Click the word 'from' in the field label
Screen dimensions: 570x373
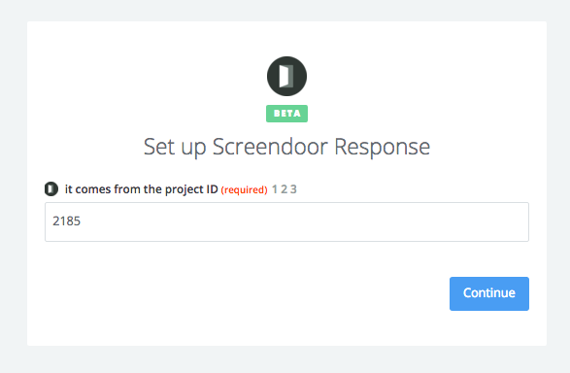pyautogui.click(x=127, y=189)
